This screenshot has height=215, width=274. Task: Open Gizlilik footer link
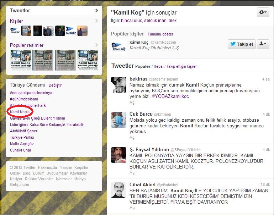click(x=15, y=173)
